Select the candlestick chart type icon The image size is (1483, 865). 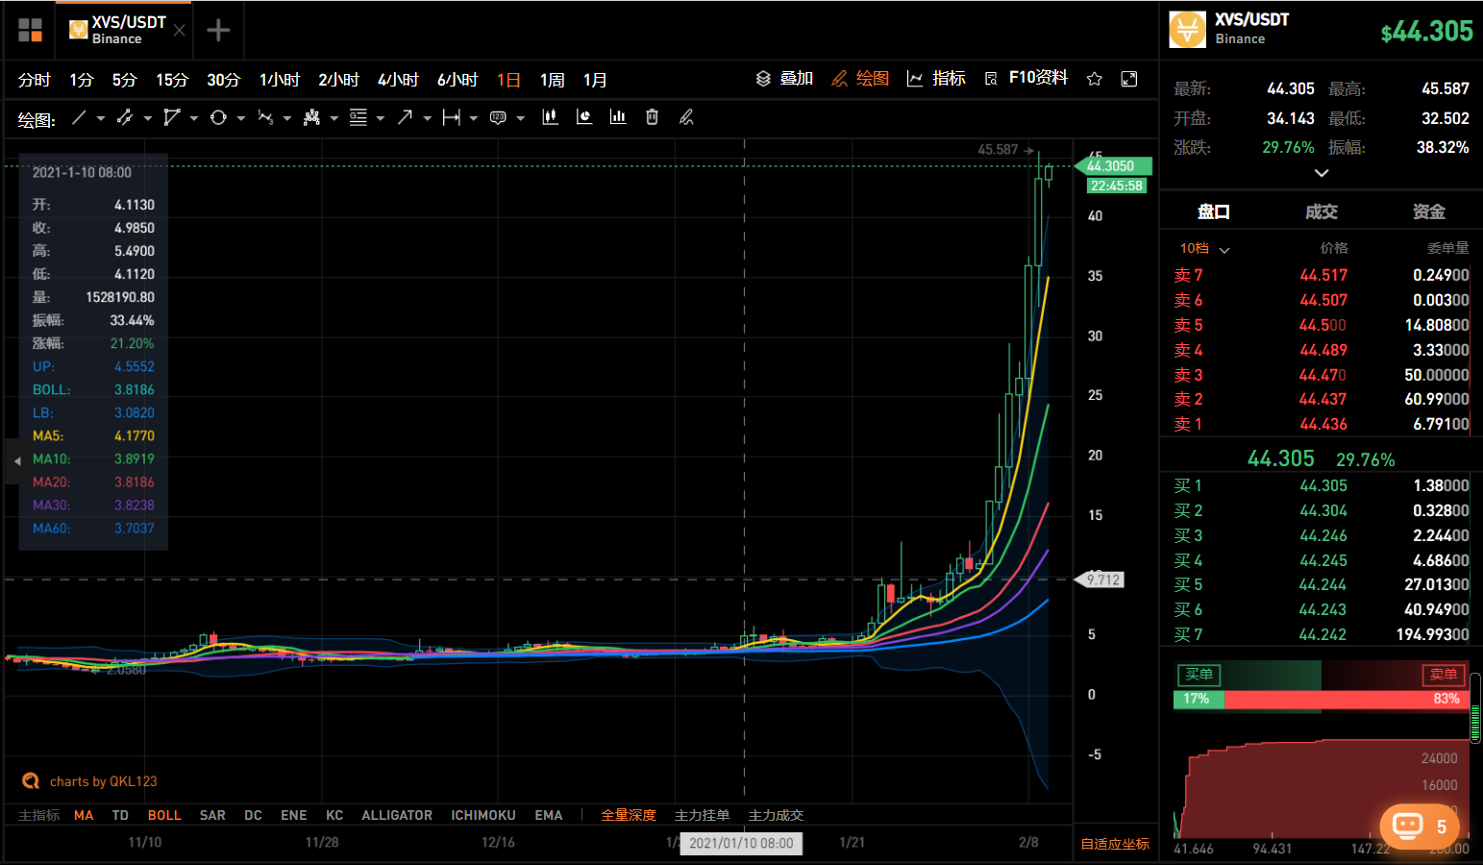coord(550,117)
